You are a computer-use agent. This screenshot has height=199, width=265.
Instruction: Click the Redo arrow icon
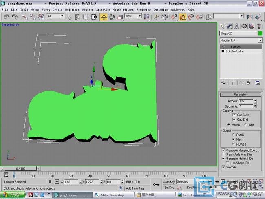click(x=15, y=17)
